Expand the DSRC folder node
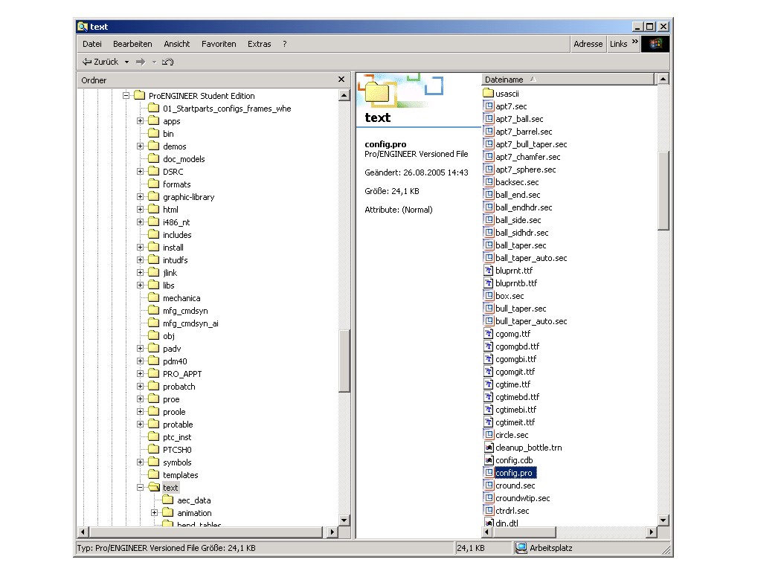This screenshot has height=571, width=781. 141,171
